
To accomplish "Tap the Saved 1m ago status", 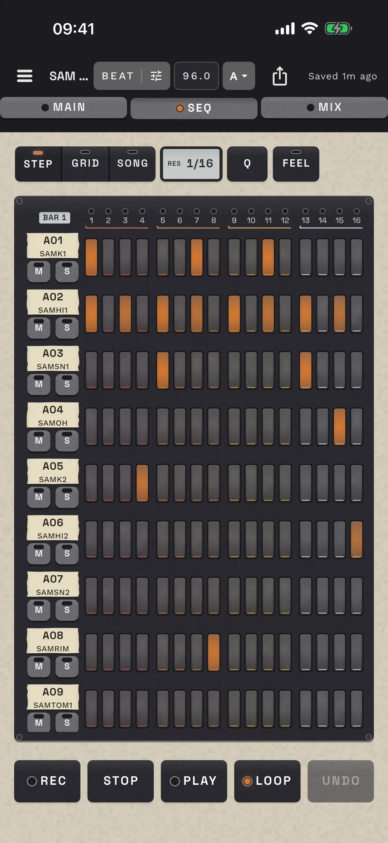I will tap(343, 76).
